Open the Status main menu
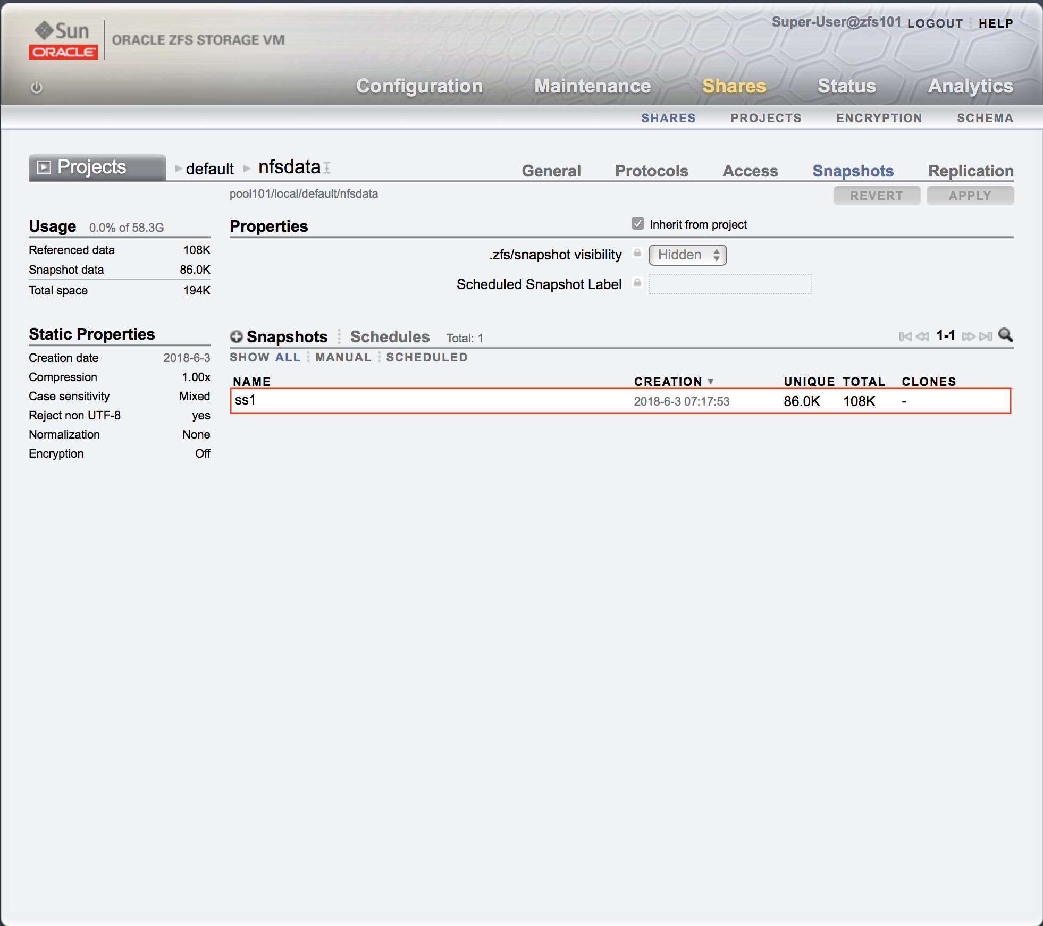This screenshot has width=1043, height=926. [x=846, y=86]
